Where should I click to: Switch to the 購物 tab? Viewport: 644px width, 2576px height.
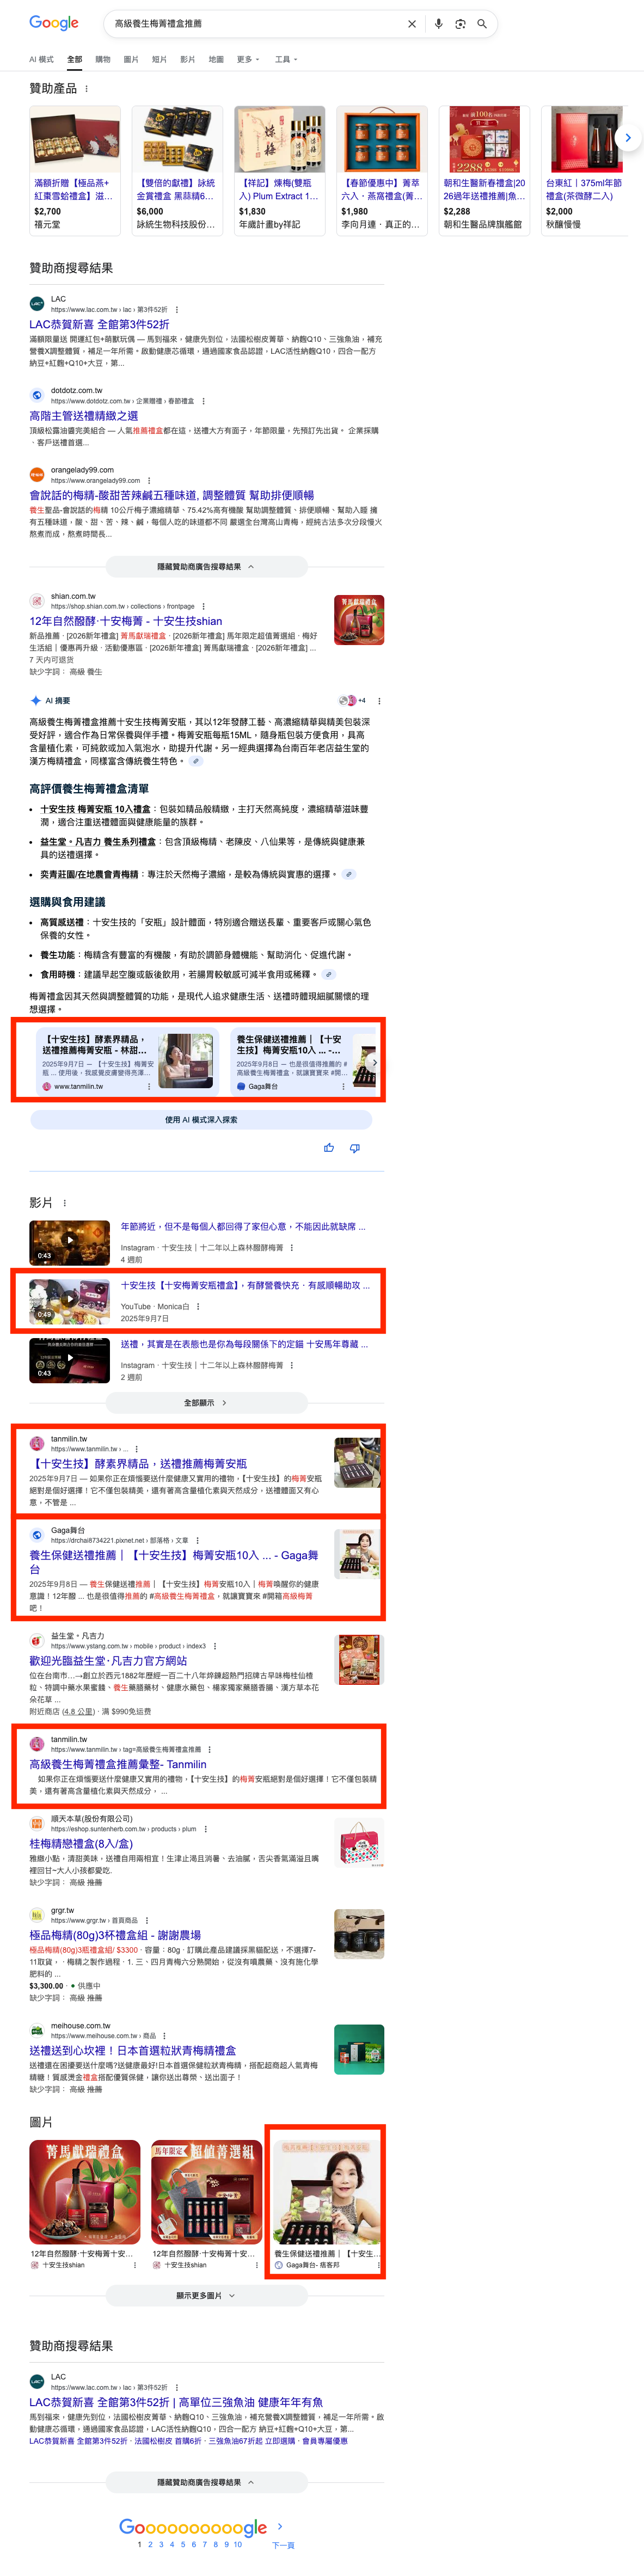103,60
